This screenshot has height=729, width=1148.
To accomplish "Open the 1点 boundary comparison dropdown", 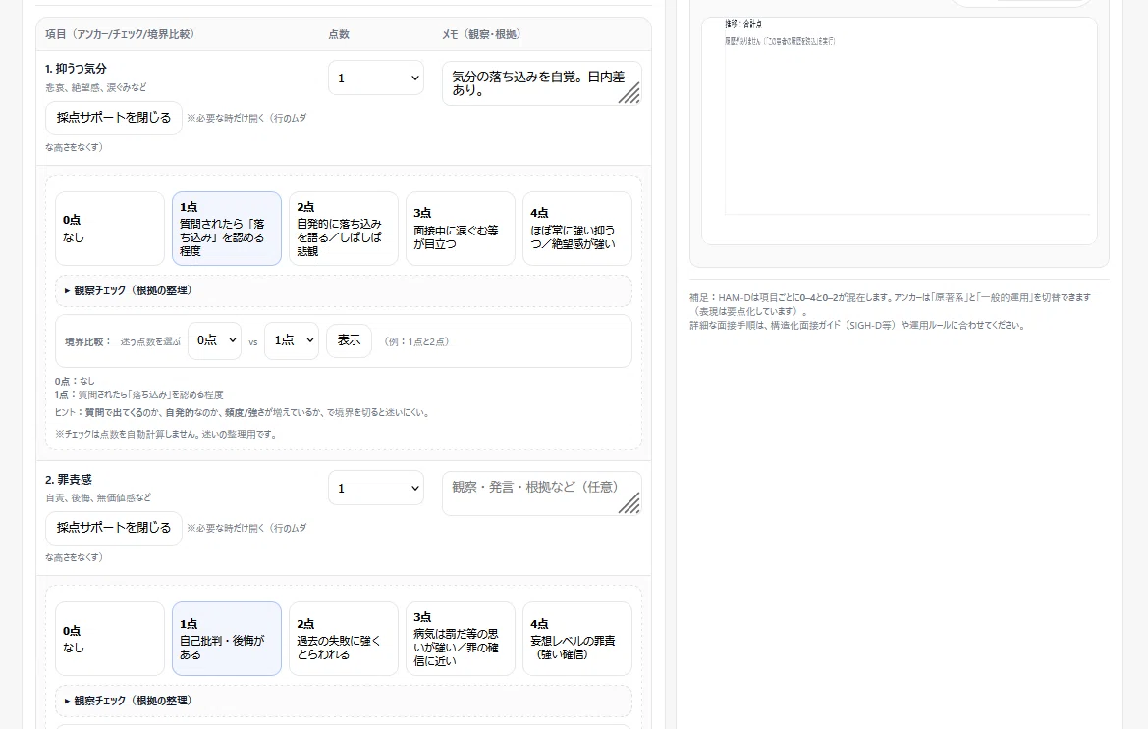I will tap(292, 340).
